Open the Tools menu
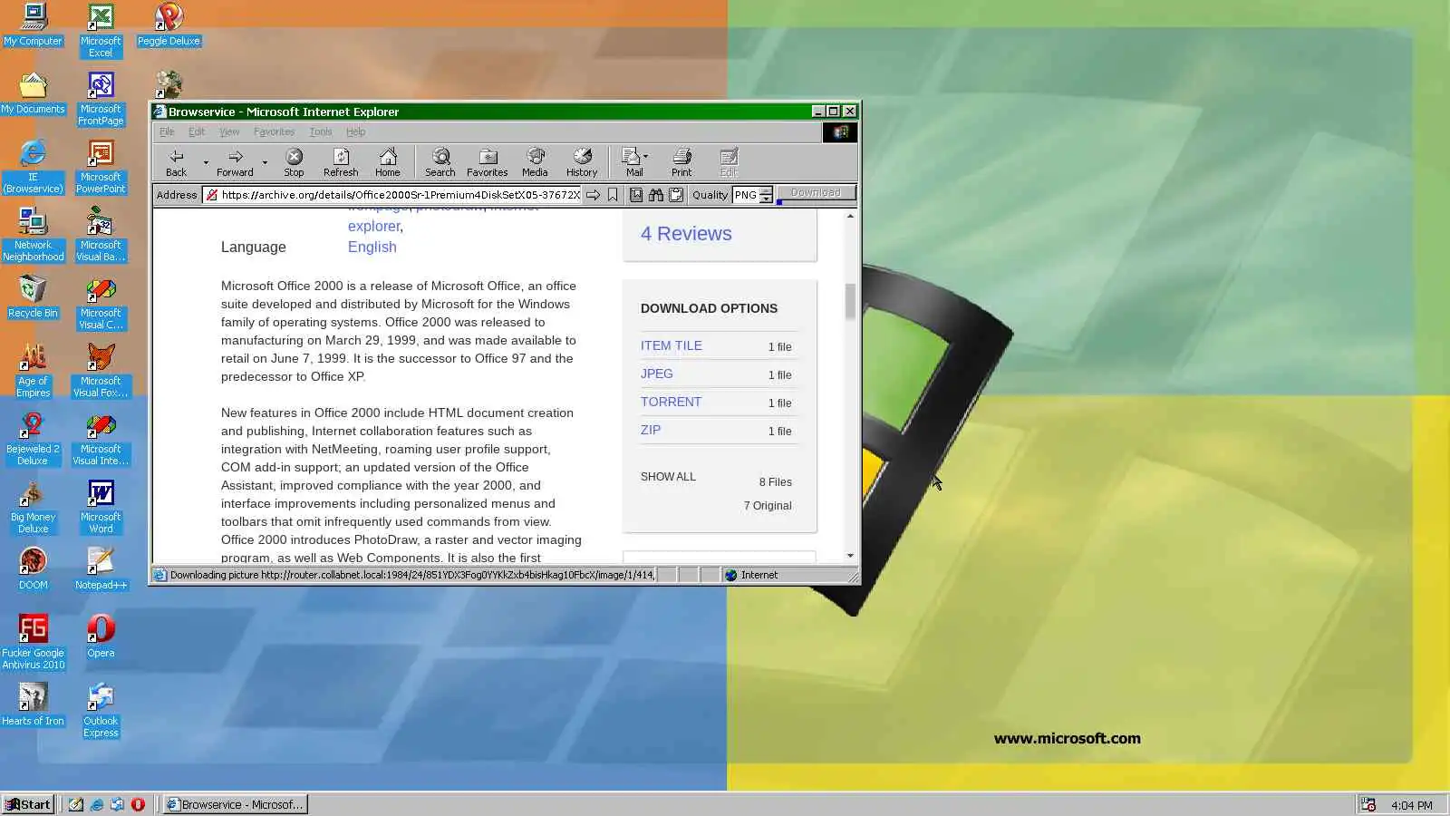 [x=321, y=131]
